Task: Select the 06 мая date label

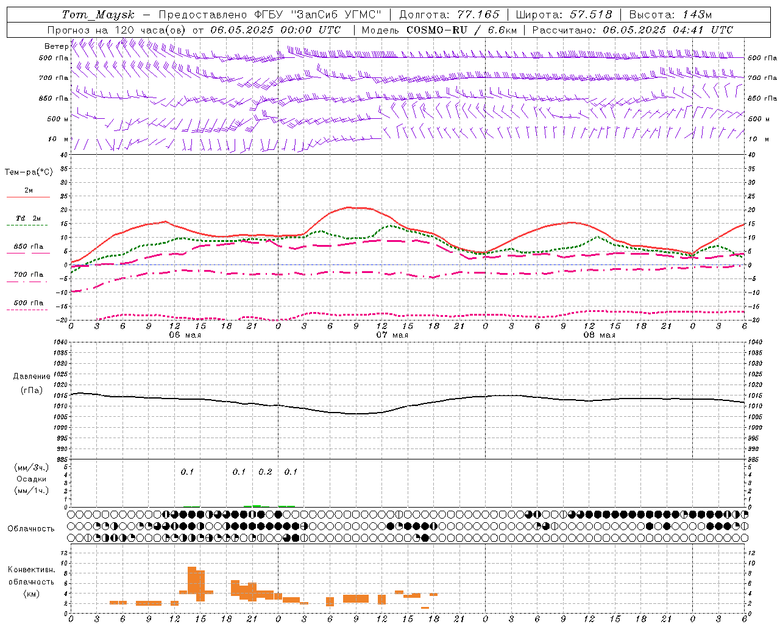Action: 185,335
